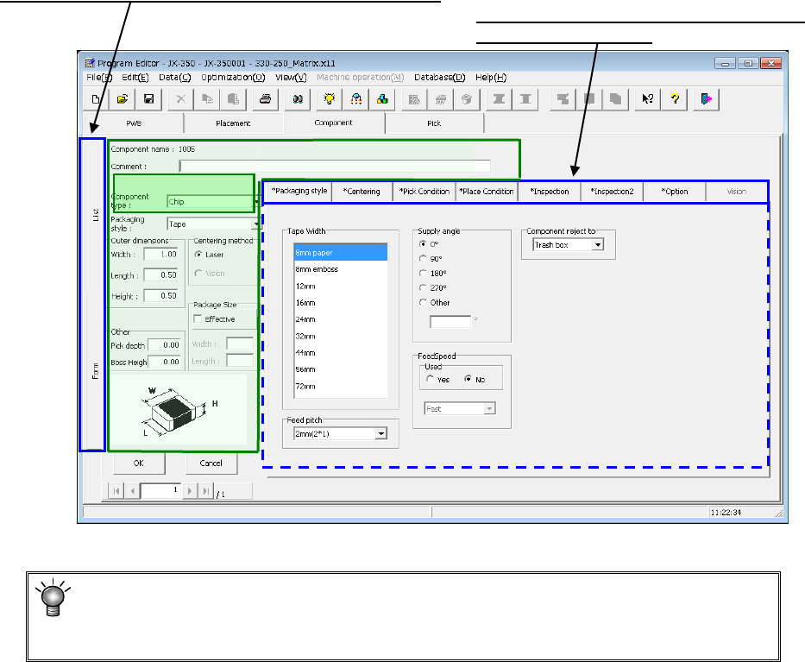
Task: Click the Comment input field
Action: pos(334,166)
